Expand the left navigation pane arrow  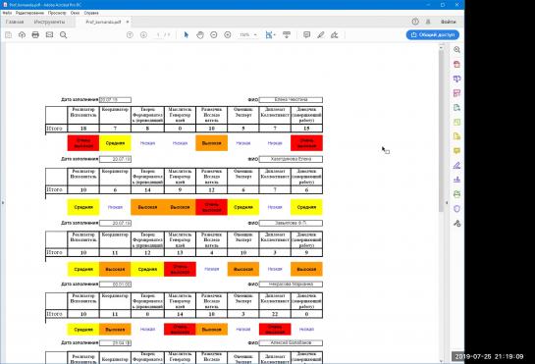point(3,203)
